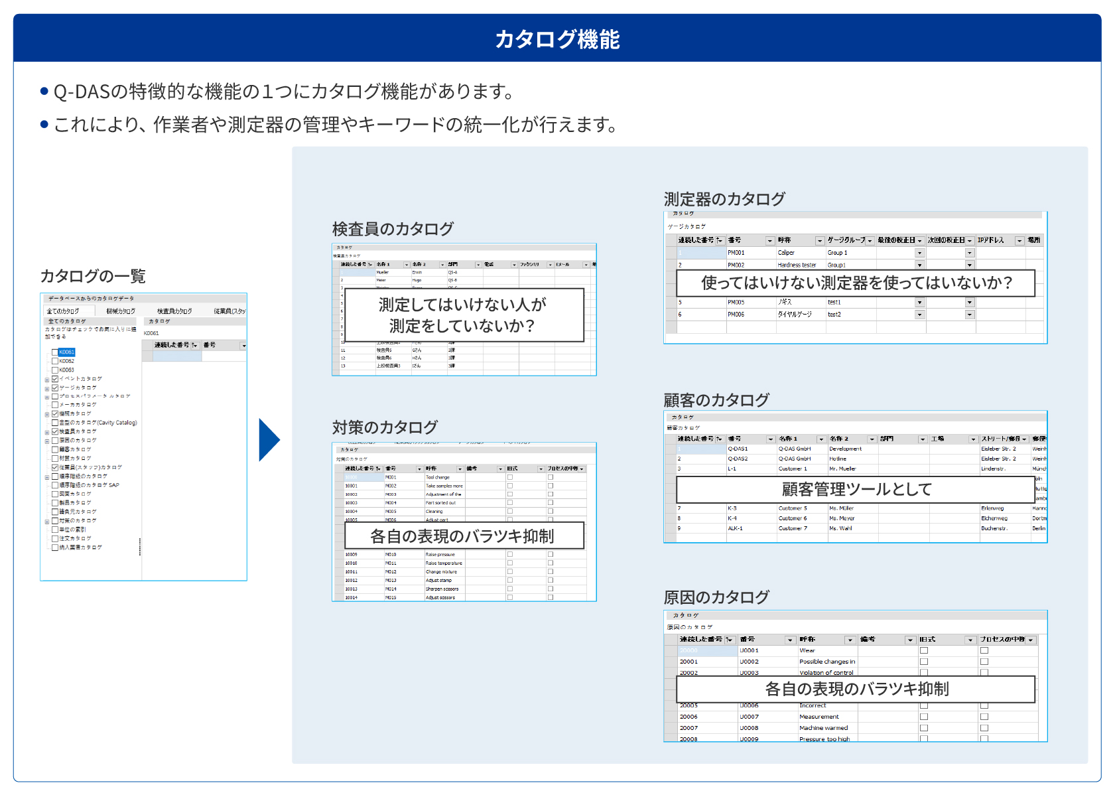Toggle 旧式 checkbox for Measurement row
The image size is (1115, 793).
pos(924,717)
